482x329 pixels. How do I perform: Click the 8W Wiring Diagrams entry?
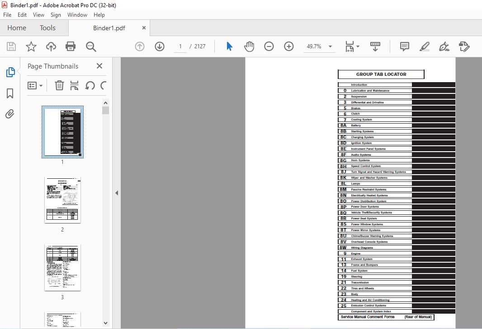click(375, 248)
